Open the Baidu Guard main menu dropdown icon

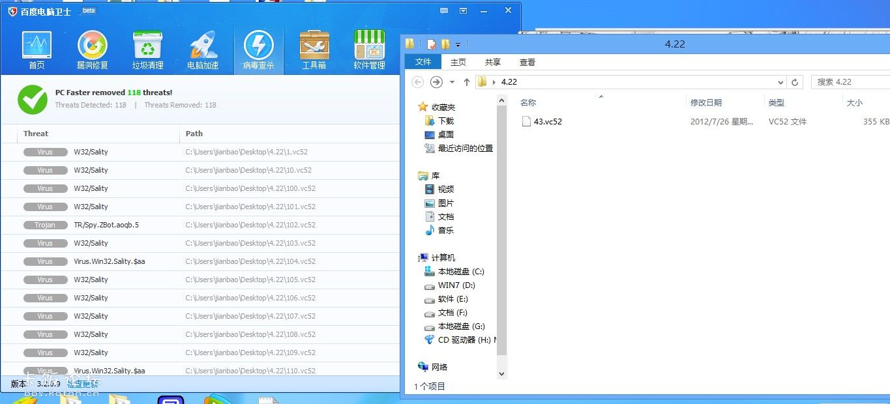click(463, 10)
